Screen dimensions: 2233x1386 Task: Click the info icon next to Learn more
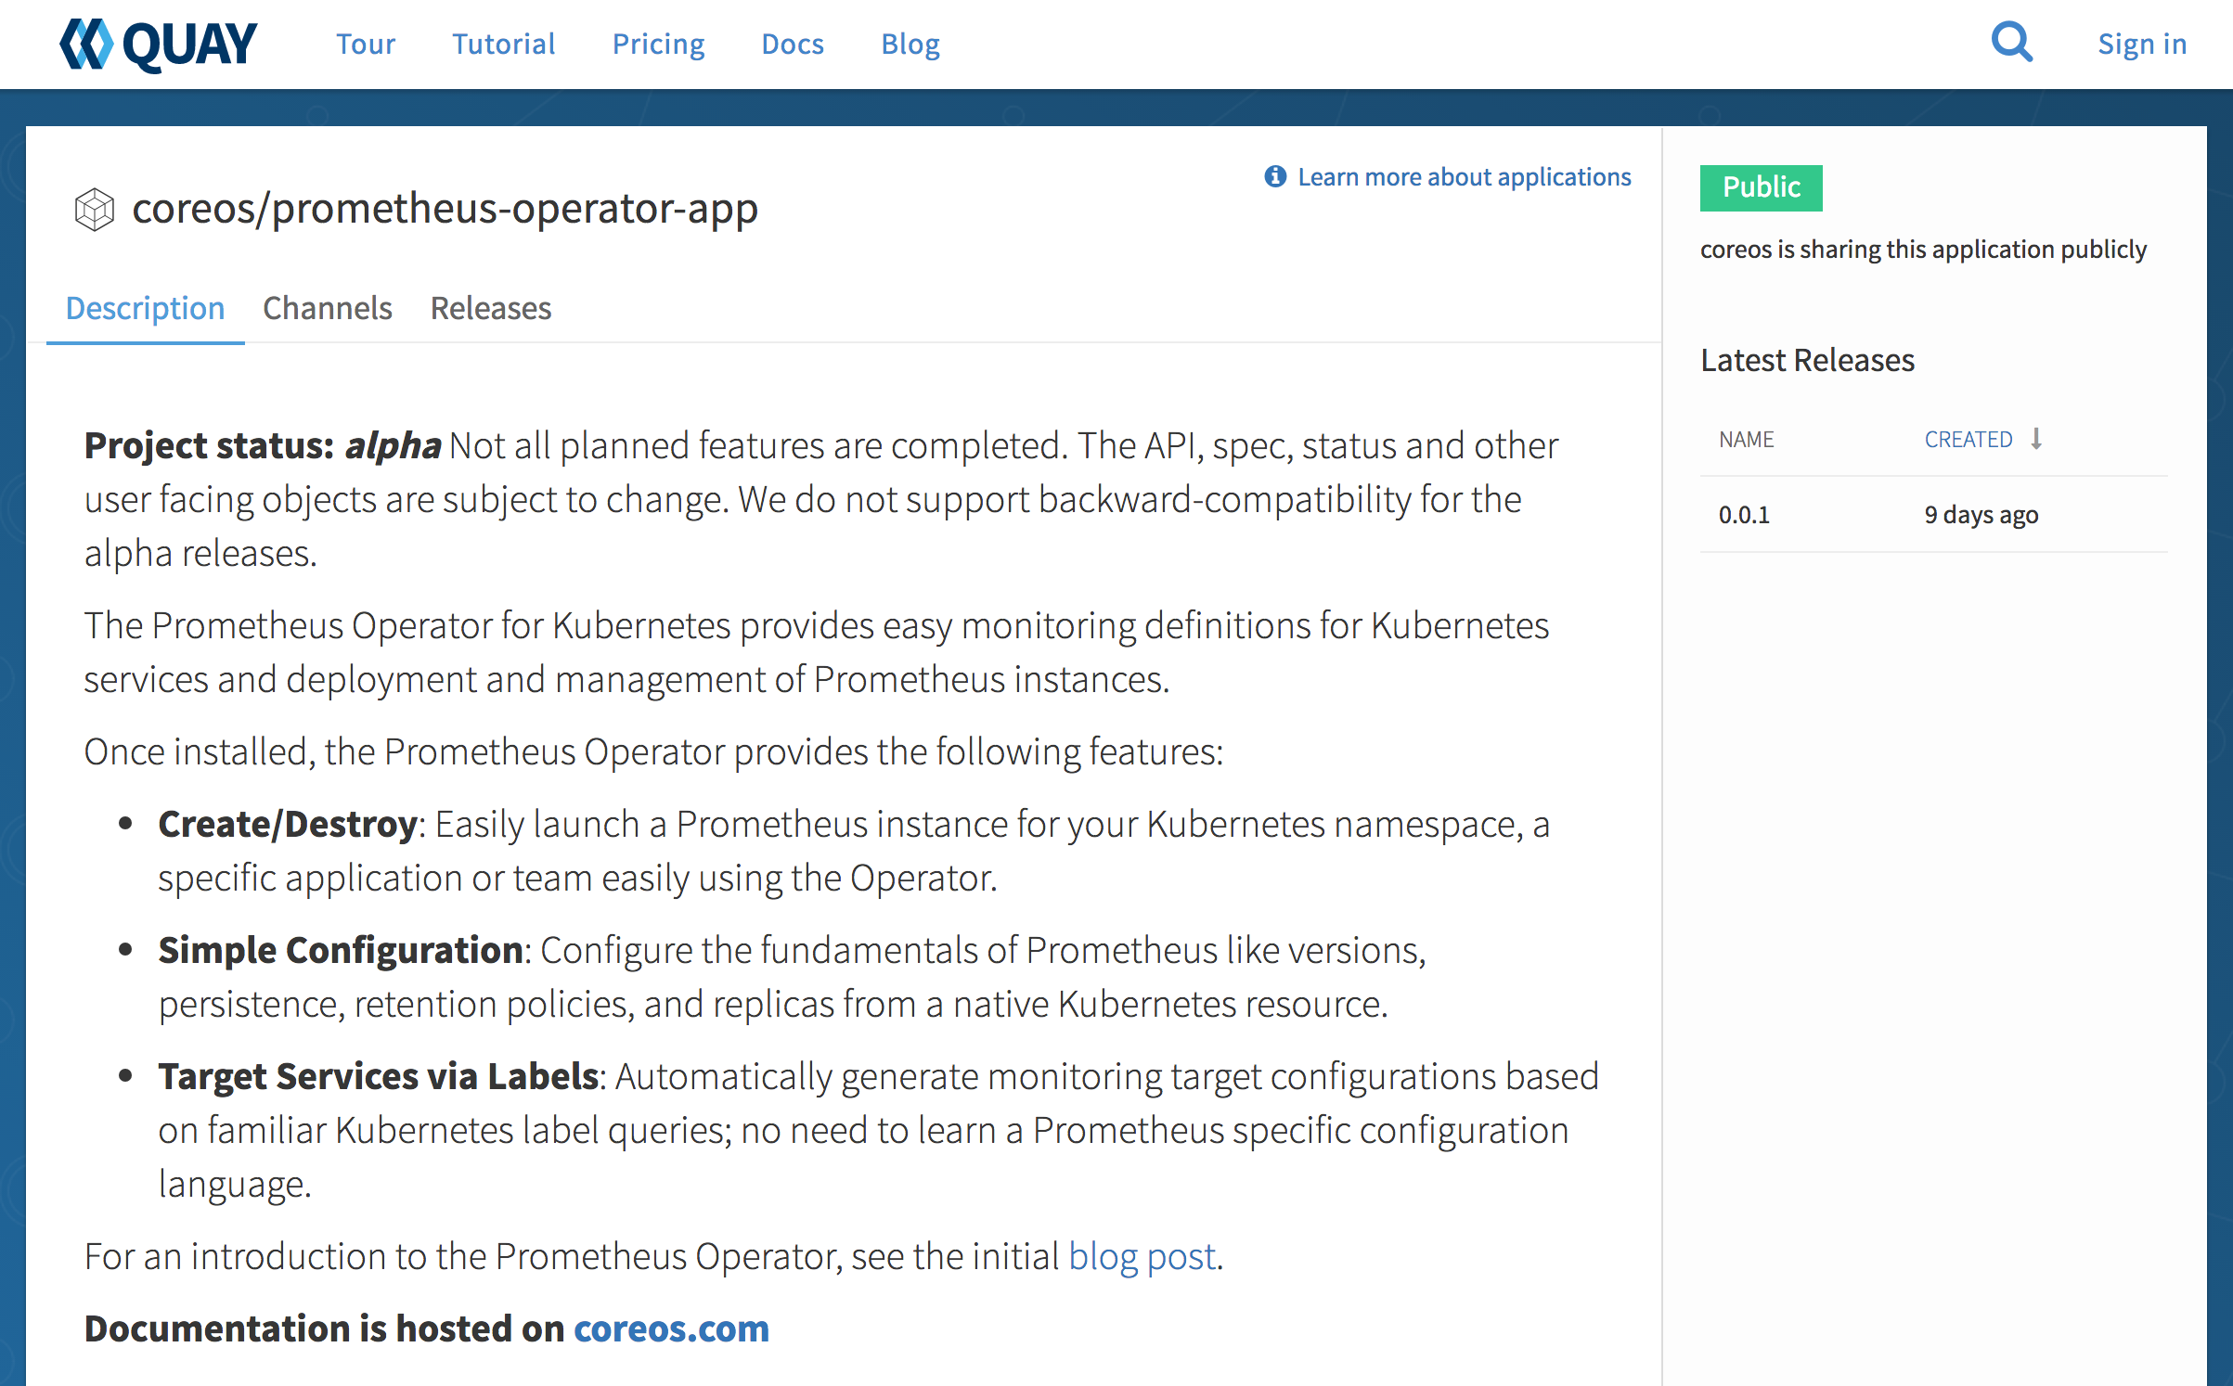(1276, 176)
